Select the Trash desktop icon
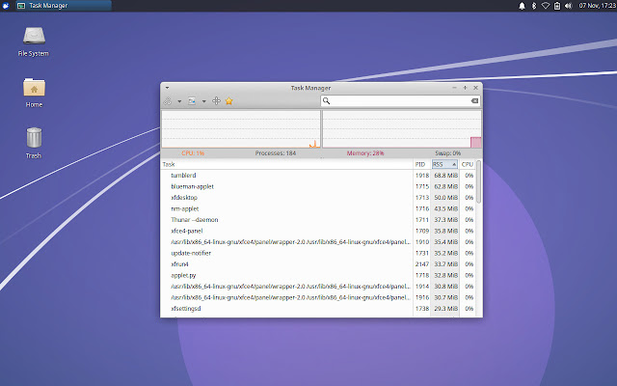 tap(34, 144)
